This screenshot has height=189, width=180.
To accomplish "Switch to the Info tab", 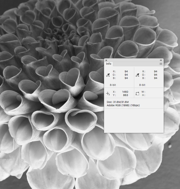I will pos(109,64).
